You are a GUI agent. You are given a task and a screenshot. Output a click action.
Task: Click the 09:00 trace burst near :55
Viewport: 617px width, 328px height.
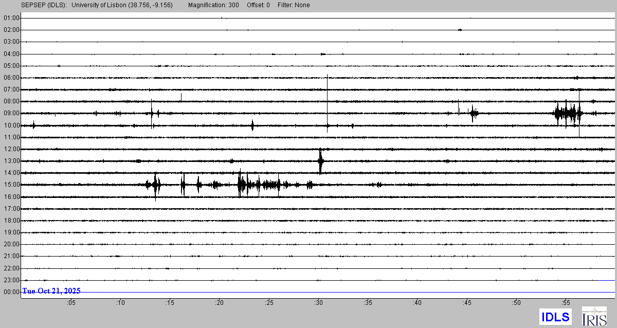(x=568, y=113)
